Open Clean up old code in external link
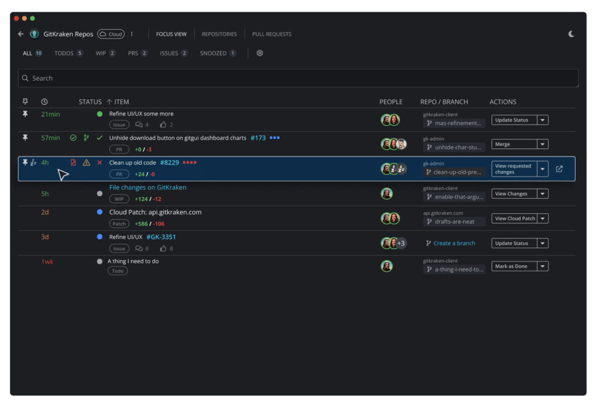Viewport: 599px width, 406px height. tap(559, 169)
